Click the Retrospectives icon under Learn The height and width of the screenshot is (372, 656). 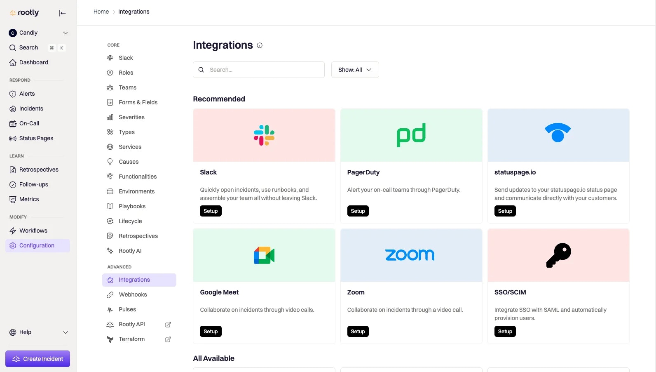tap(13, 170)
